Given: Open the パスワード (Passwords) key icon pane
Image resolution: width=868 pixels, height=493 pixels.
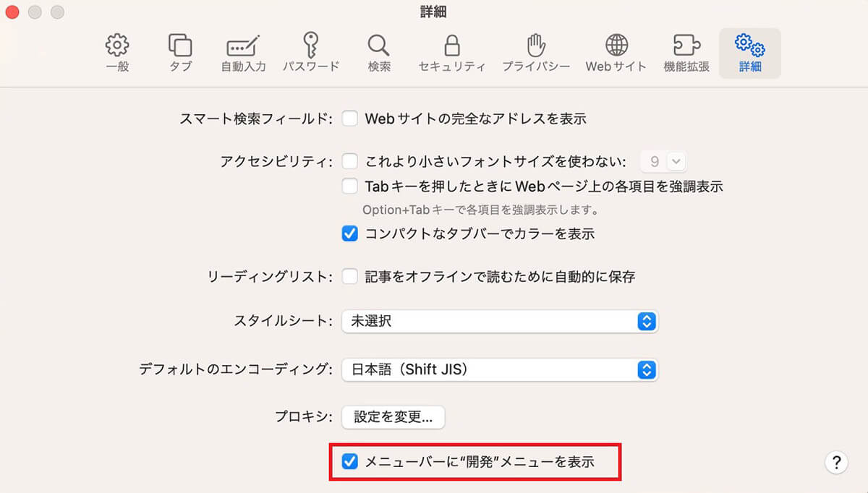Looking at the screenshot, I should point(310,53).
